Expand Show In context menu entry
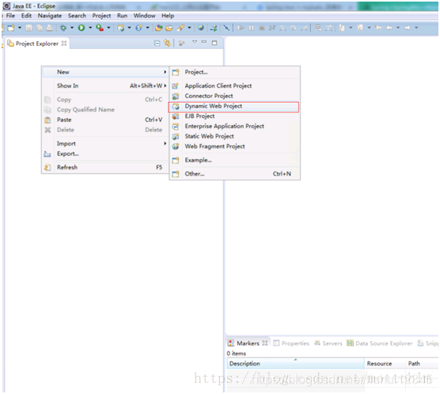 (x=105, y=86)
